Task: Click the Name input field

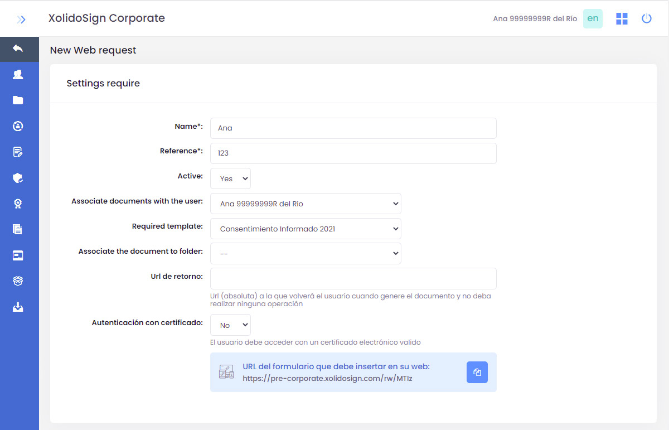Action: pyautogui.click(x=353, y=128)
